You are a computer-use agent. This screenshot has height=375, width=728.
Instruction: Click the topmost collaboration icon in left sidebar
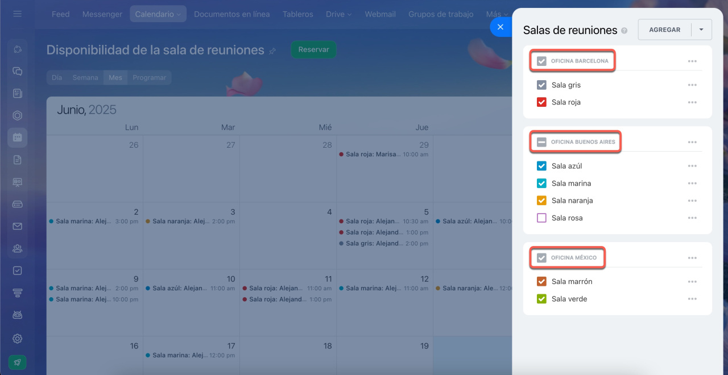click(18, 49)
